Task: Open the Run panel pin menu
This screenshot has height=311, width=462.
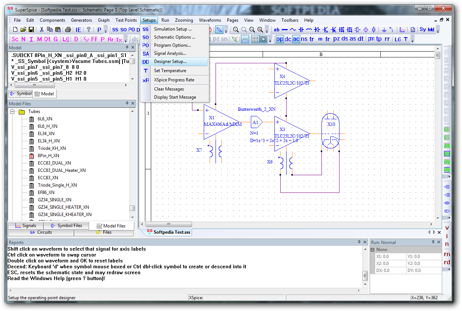Action: 433,242
